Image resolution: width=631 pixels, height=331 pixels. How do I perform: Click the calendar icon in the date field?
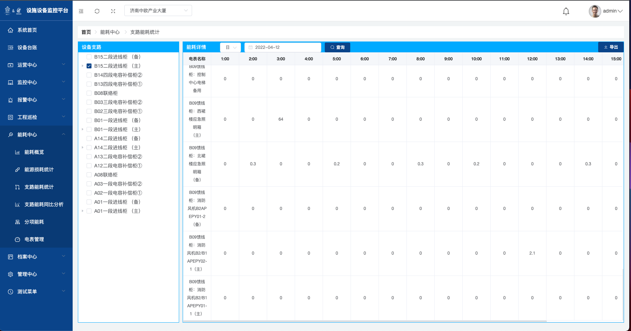point(250,47)
